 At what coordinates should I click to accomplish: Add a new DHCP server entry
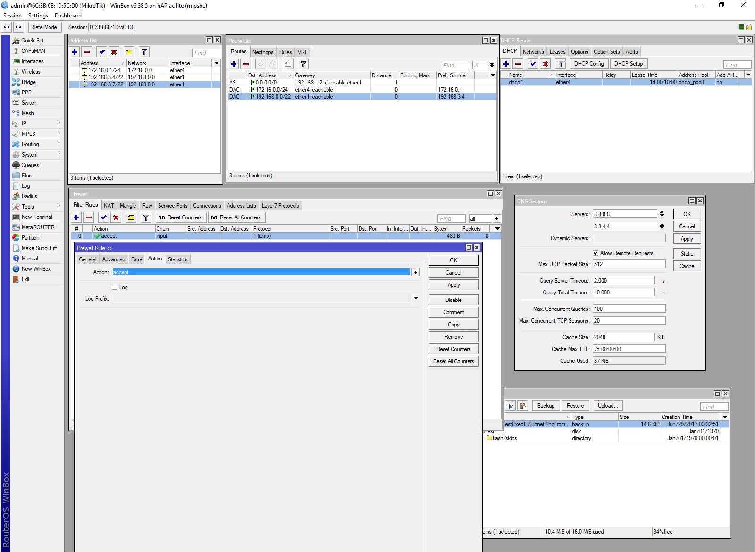point(506,64)
